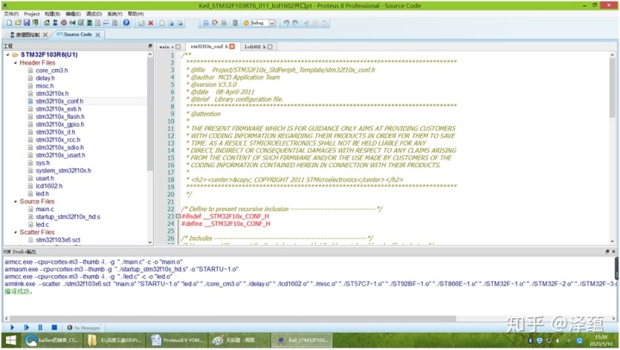Collapse the STM32F103R6(U1) project node

coord(8,54)
